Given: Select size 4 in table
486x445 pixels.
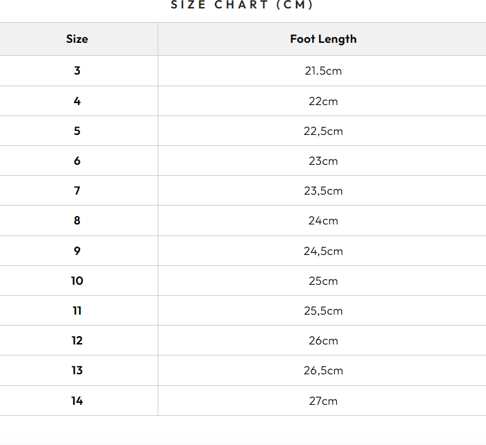Looking at the screenshot, I should tap(77, 101).
